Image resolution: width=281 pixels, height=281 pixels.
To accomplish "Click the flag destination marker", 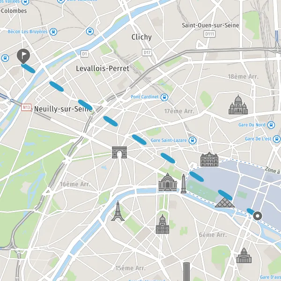I will pos(23,56).
